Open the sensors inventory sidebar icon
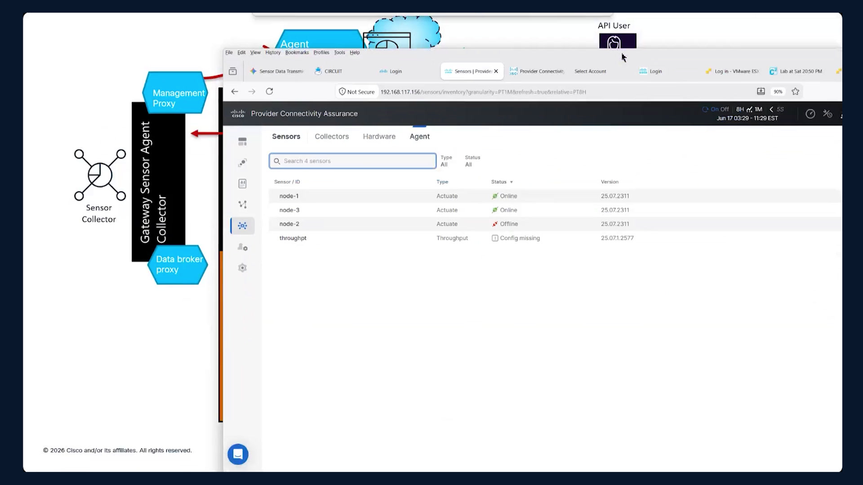This screenshot has height=485, width=863. click(x=242, y=225)
